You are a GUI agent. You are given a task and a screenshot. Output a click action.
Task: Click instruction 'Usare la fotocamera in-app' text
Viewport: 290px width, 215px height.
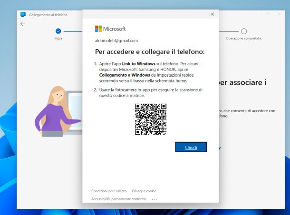151,93
